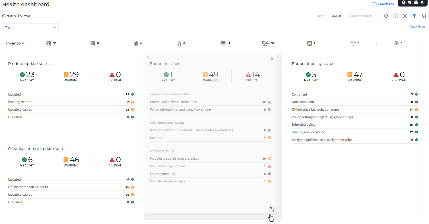
Task: Open the Tags dropdown
Action: click(x=30, y=27)
